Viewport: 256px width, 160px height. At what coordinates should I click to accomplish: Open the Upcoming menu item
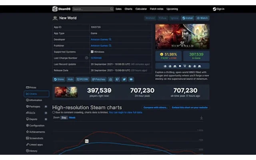[172, 9]
